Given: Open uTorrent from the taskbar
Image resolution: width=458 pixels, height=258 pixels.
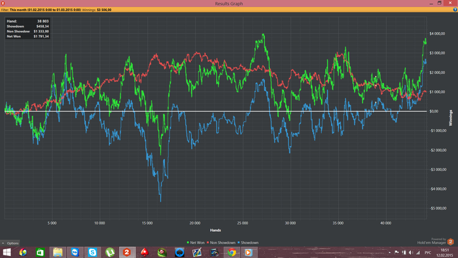Looking at the screenshot, I should [x=110, y=252].
